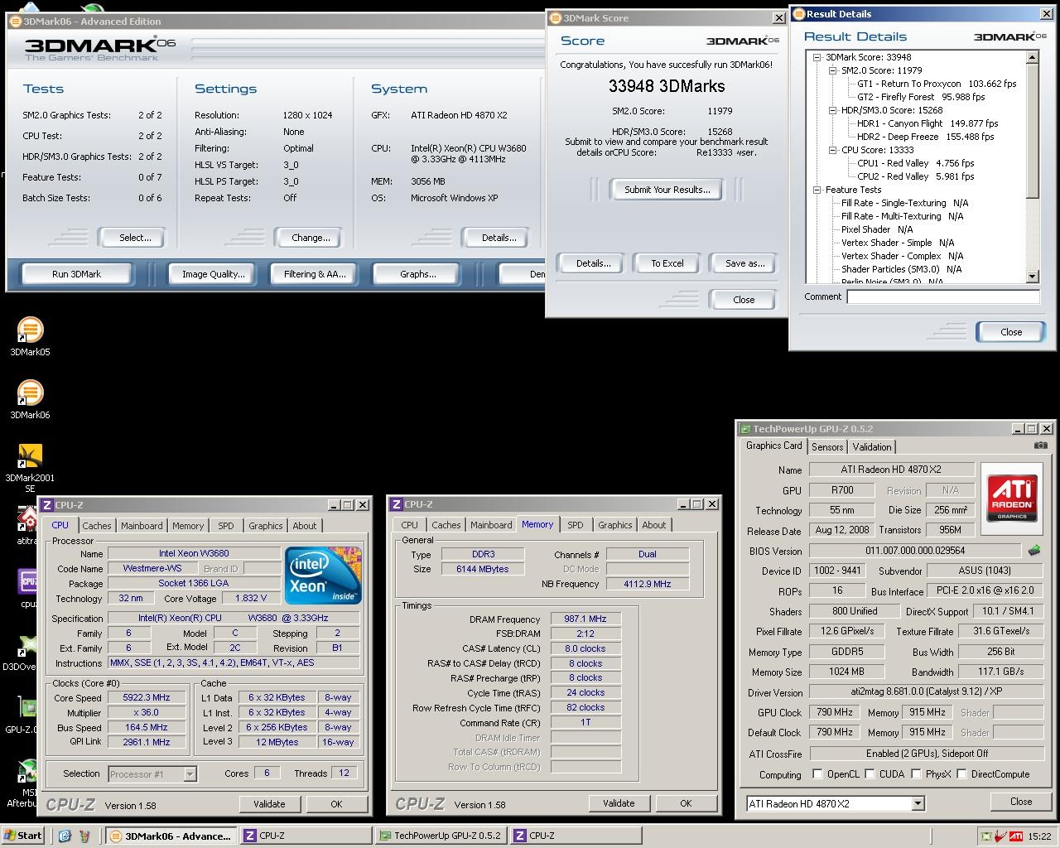Viewport: 1060px width, 848px height.
Task: Click the 3DMark06 taskbar button
Action: (x=171, y=836)
